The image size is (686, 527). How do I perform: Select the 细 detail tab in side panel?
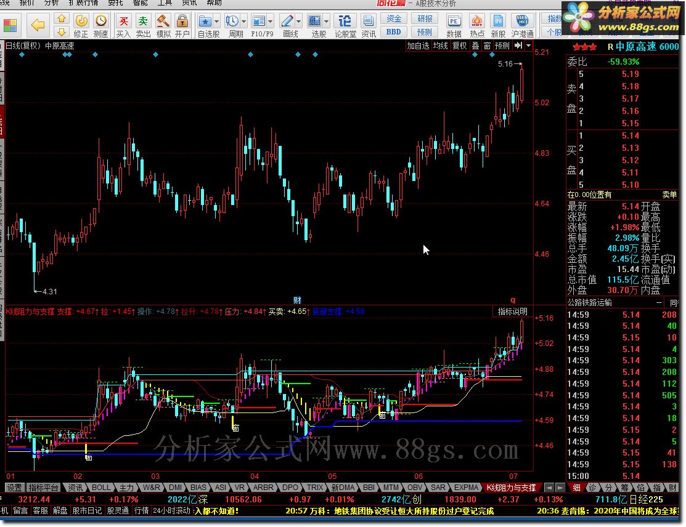pos(576,487)
